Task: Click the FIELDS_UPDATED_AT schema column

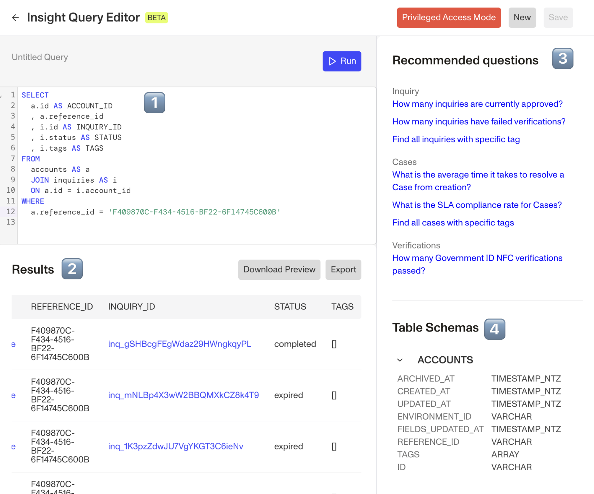Action: coord(441,429)
